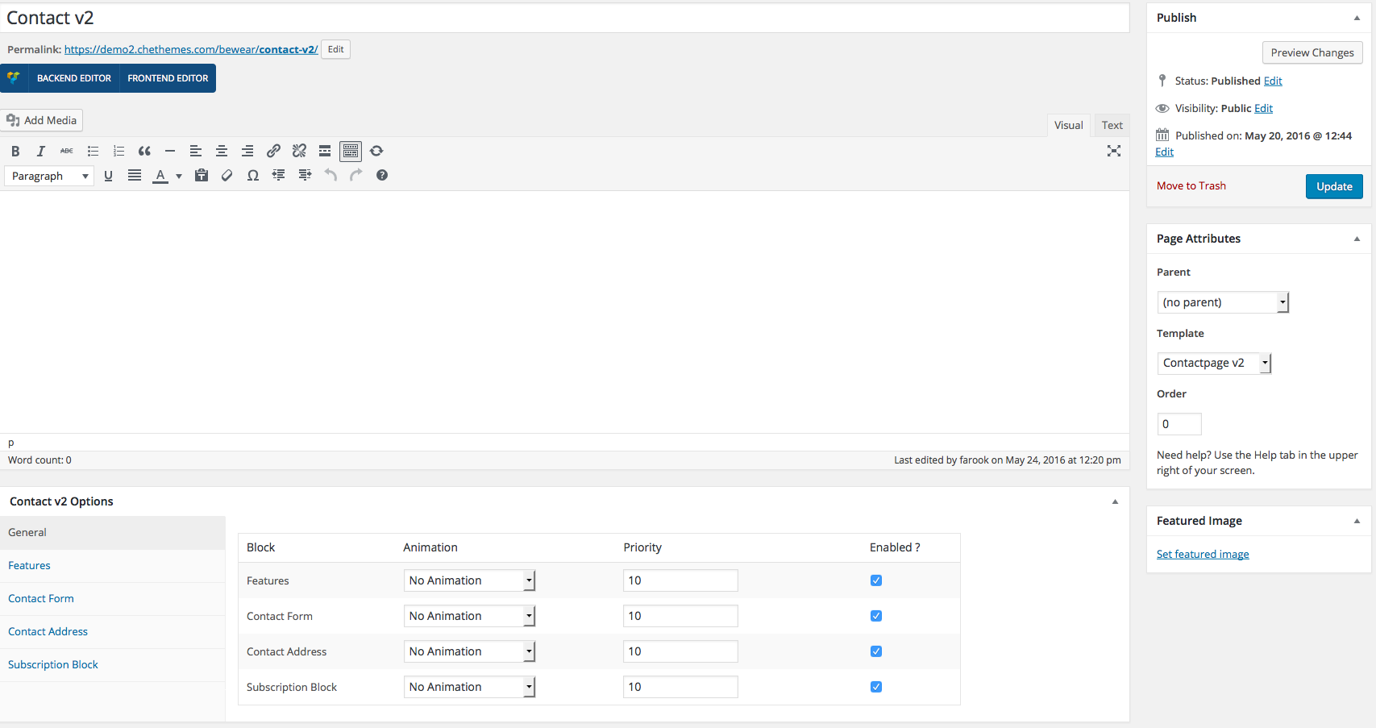1376x728 pixels.
Task: Underline the selected text
Action: coord(109,175)
